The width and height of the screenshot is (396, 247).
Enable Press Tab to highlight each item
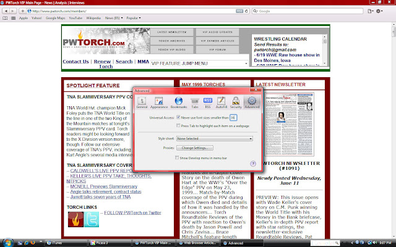178,125
